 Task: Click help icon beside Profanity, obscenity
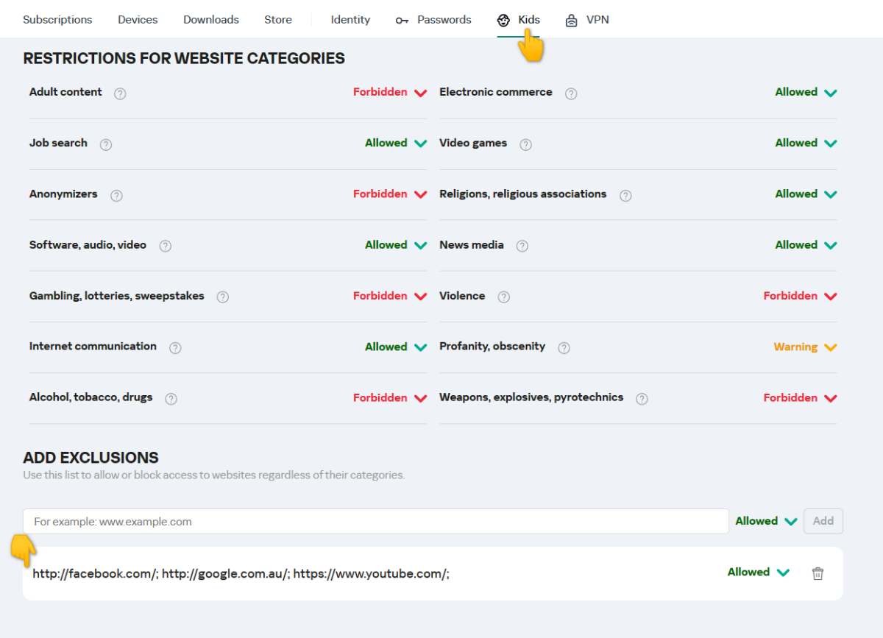click(x=564, y=348)
